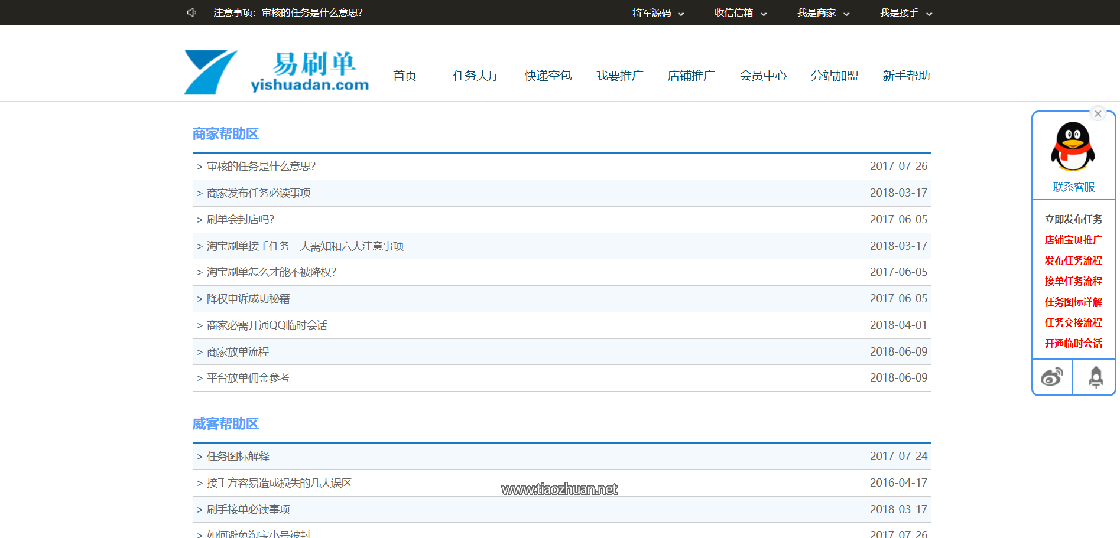The height and width of the screenshot is (538, 1120).
Task: Open the article 审核的任务是什么意思?
Action: tap(261, 166)
